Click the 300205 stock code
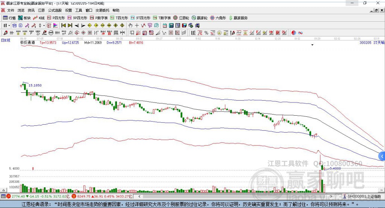The height and width of the screenshot is (208, 385). coord(365,42)
